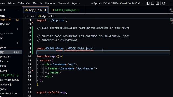
Task: Toggle bottom panel layout icon
Action: pyautogui.click(x=153, y=3)
